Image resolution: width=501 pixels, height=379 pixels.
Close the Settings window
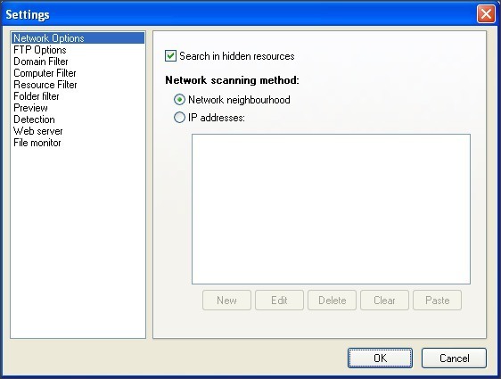(x=486, y=14)
